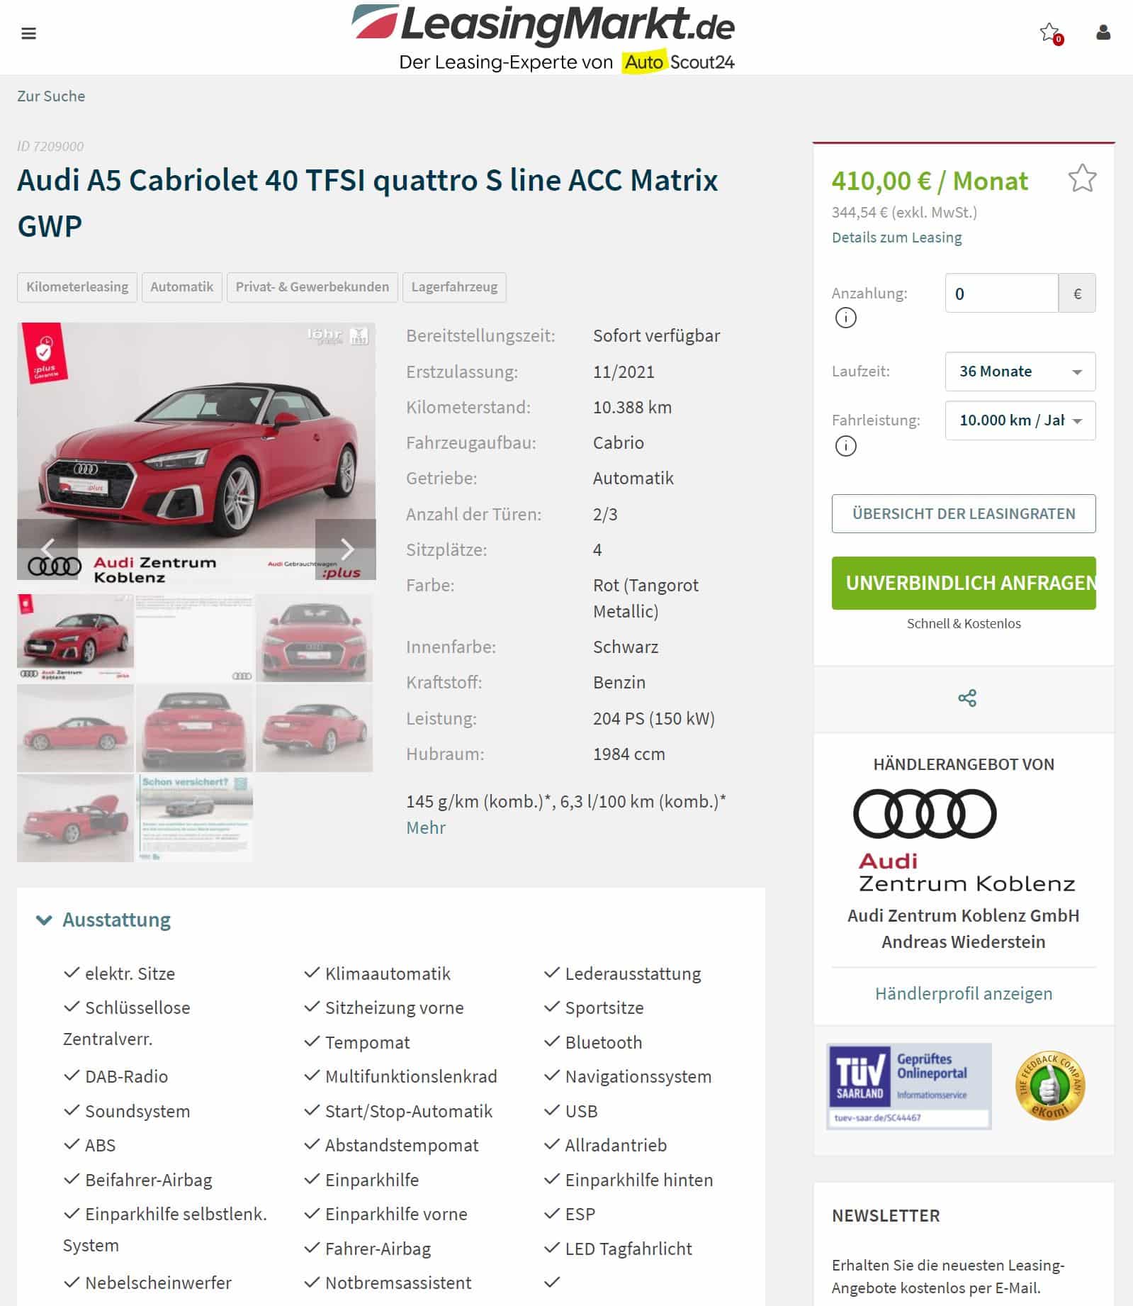Open the rear view car thumbnail
The image size is (1133, 1306).
click(194, 727)
